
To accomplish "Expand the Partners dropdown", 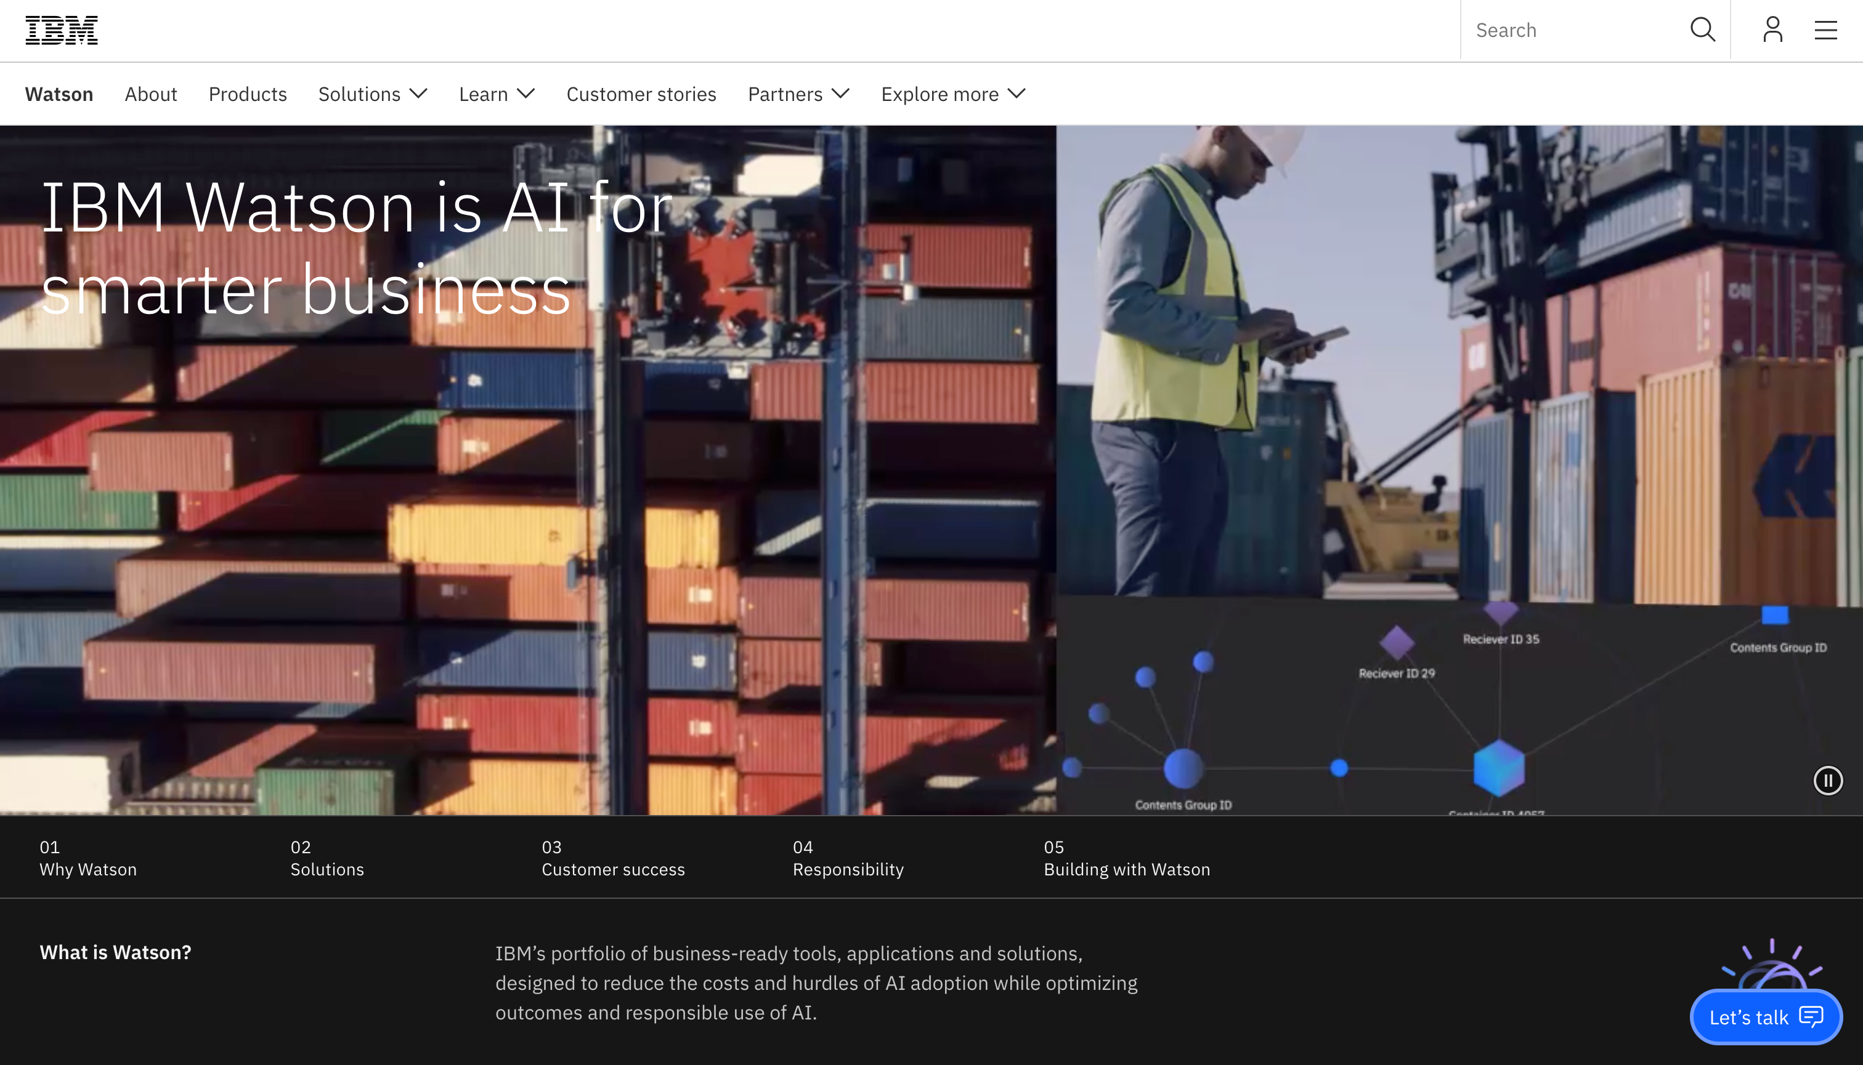I will coord(798,94).
